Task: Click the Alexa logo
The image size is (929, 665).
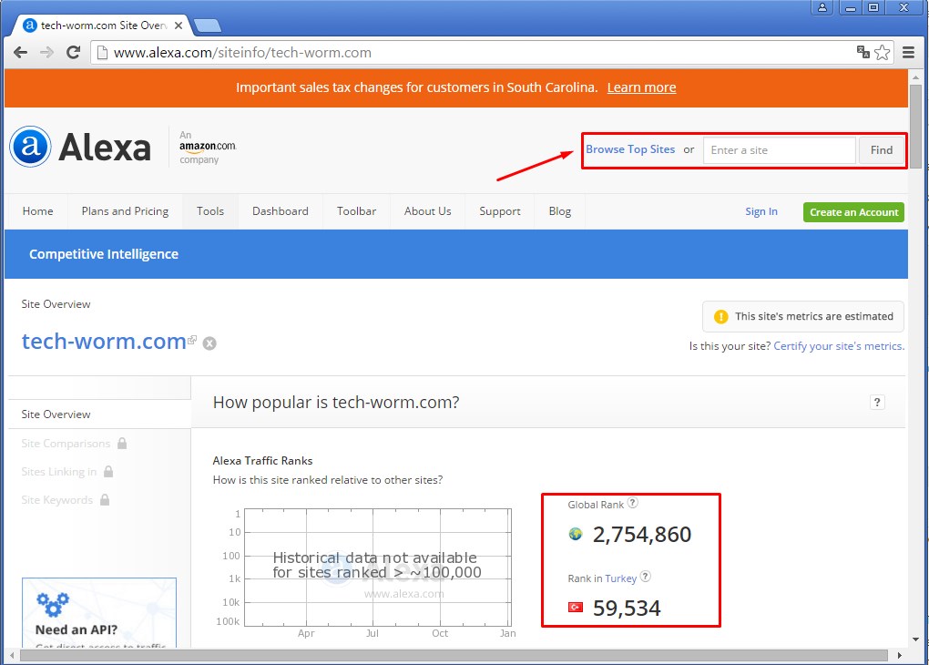Action: point(80,147)
